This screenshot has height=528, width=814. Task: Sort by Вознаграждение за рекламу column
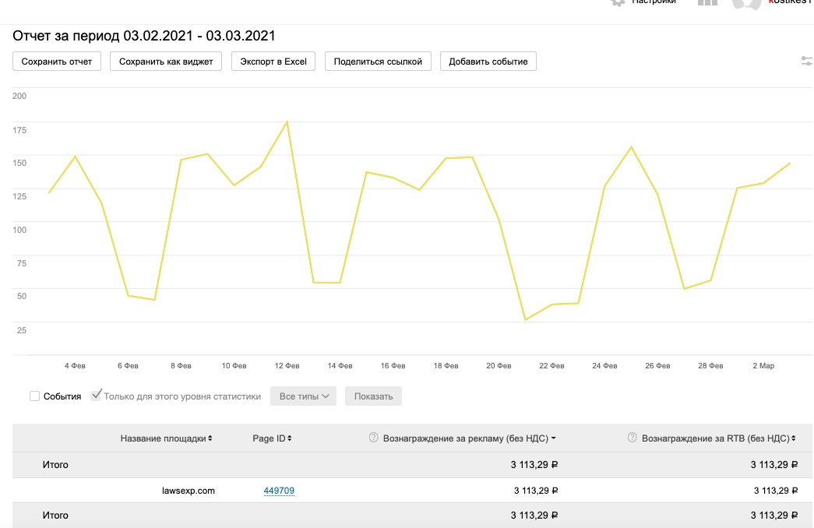469,438
